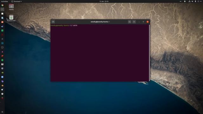Viewport: 203px width, 114px height.
Task: Click the dark red dock icon at the dock's end
Action: pyautogui.click(x=2, y=98)
